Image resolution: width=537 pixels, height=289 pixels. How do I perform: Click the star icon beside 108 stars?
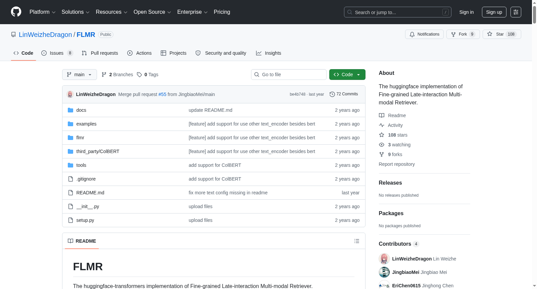click(x=382, y=135)
